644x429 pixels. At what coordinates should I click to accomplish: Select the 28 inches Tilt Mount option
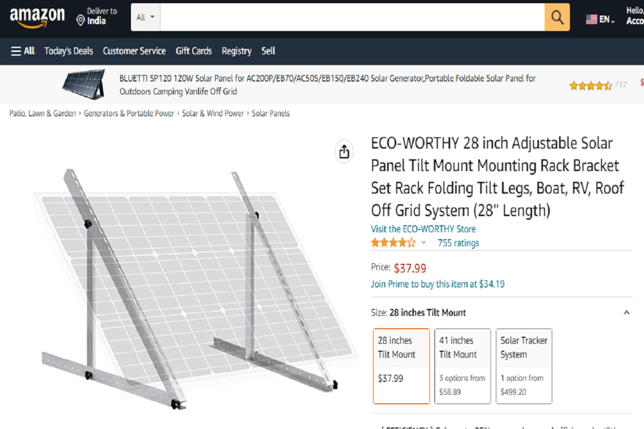point(401,366)
